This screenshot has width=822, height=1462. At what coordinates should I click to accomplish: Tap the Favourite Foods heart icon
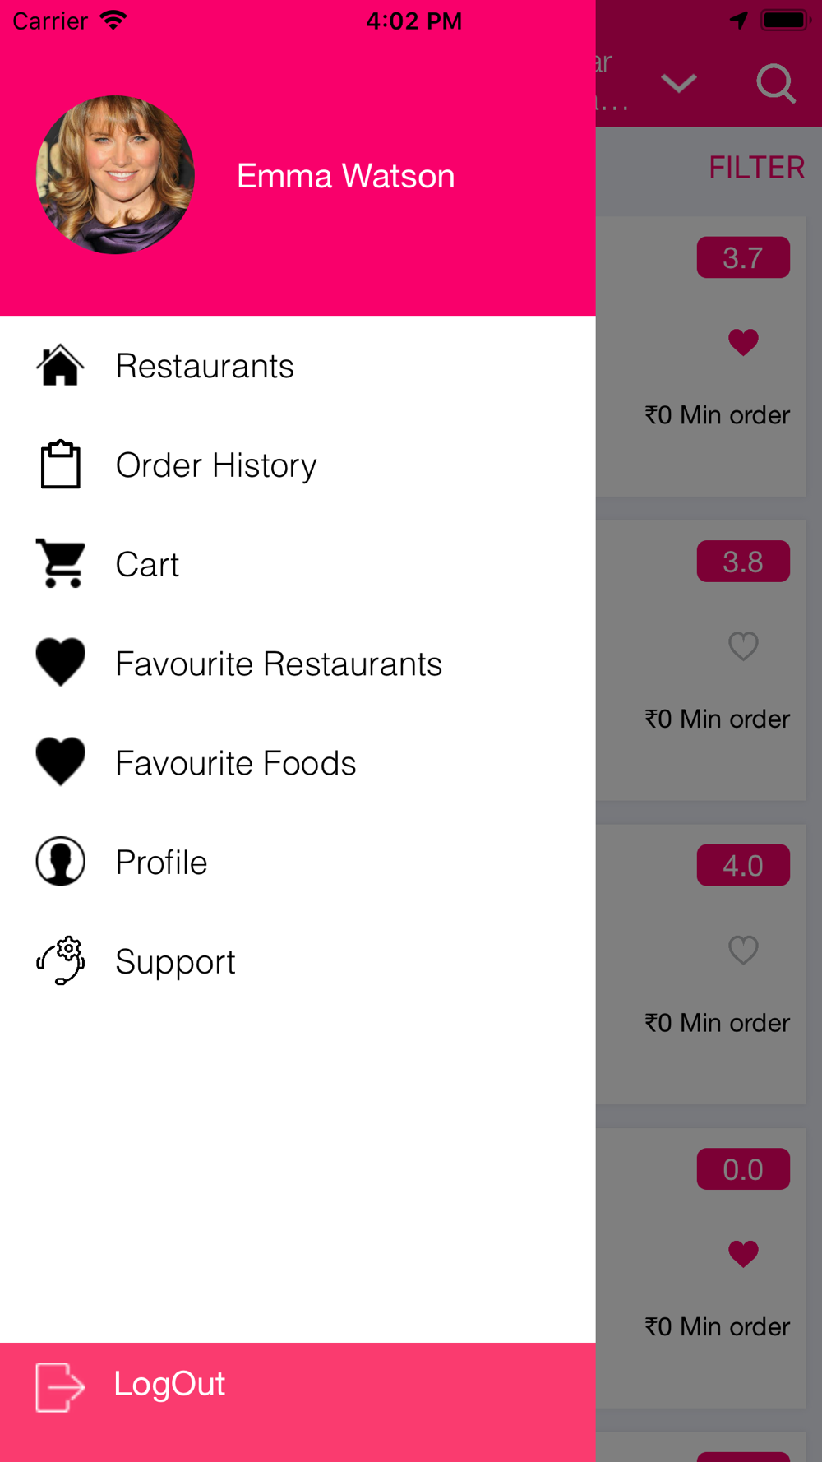[x=60, y=762]
